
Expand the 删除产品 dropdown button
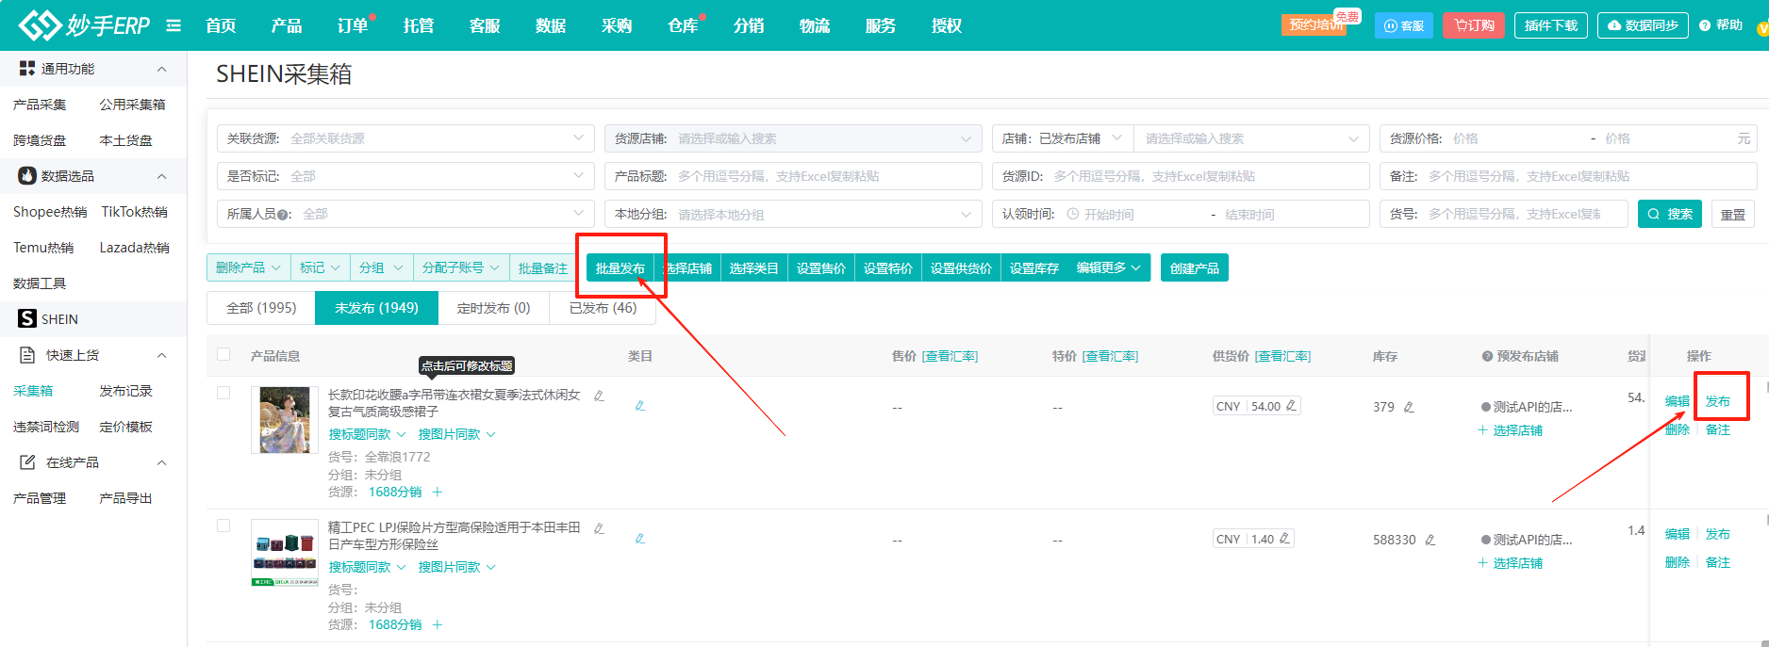click(249, 268)
